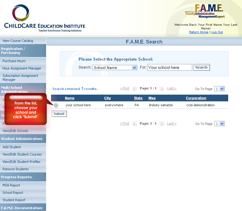Click the ChildCare Education Institute logo
Viewport: 242px width, 211px height.
tap(45, 18)
